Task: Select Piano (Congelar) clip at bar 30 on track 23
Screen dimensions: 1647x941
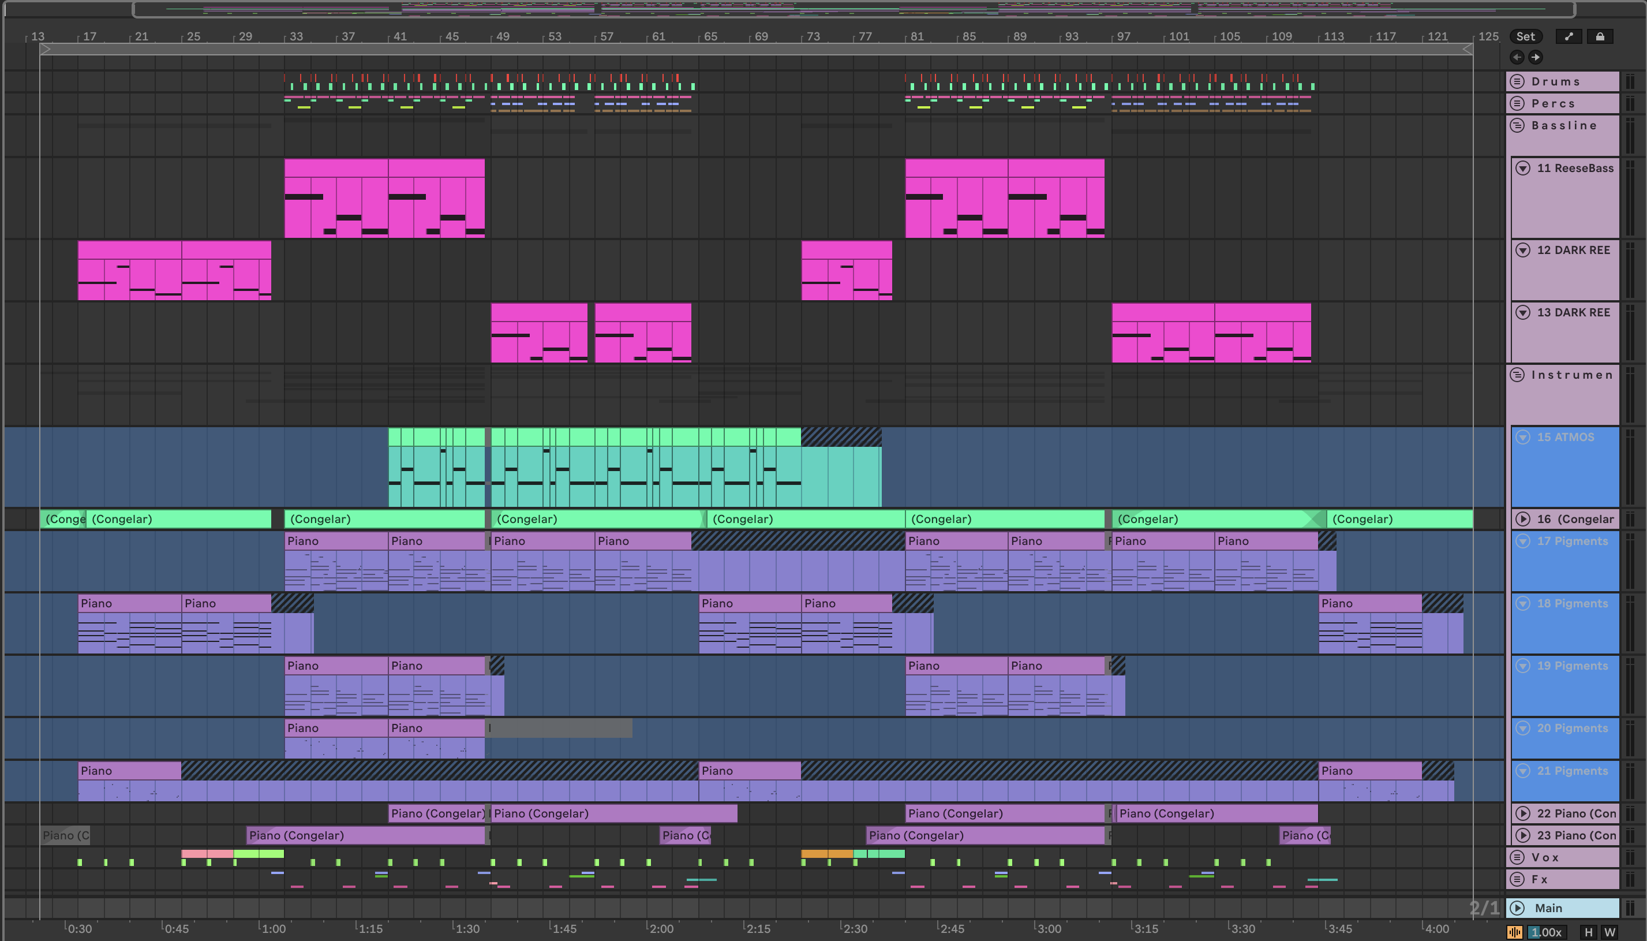Action: pos(365,836)
